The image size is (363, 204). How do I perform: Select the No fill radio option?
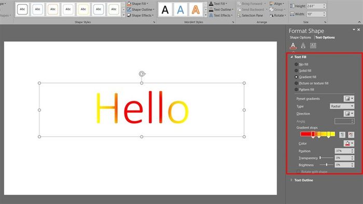point(296,64)
